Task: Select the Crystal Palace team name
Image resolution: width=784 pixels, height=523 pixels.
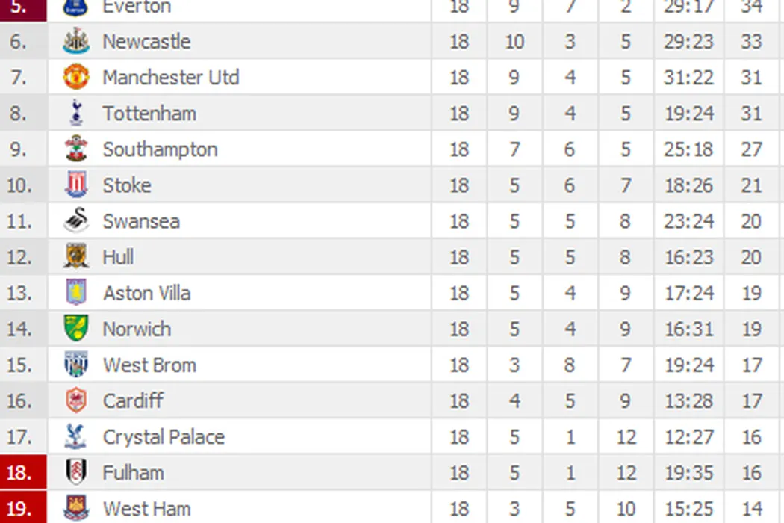Action: [x=164, y=437]
